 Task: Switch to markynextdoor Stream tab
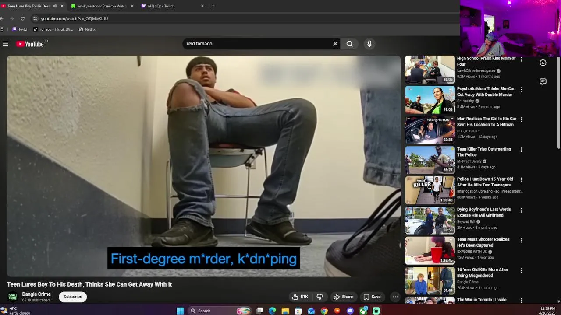tap(102, 6)
